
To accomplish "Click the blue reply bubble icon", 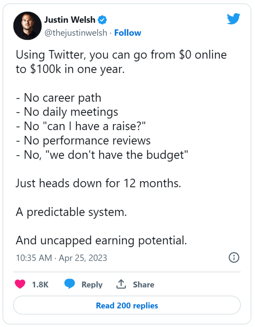I will click(x=70, y=284).
